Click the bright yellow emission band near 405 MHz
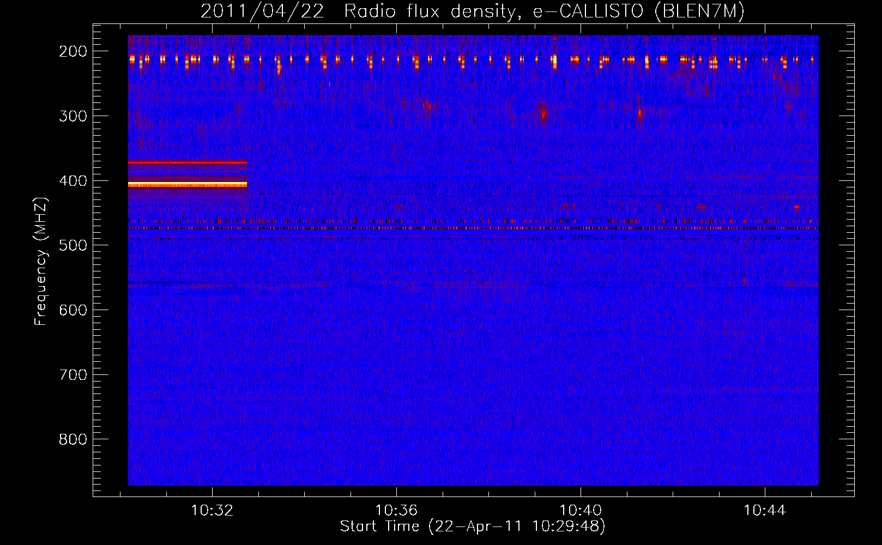 pos(188,185)
